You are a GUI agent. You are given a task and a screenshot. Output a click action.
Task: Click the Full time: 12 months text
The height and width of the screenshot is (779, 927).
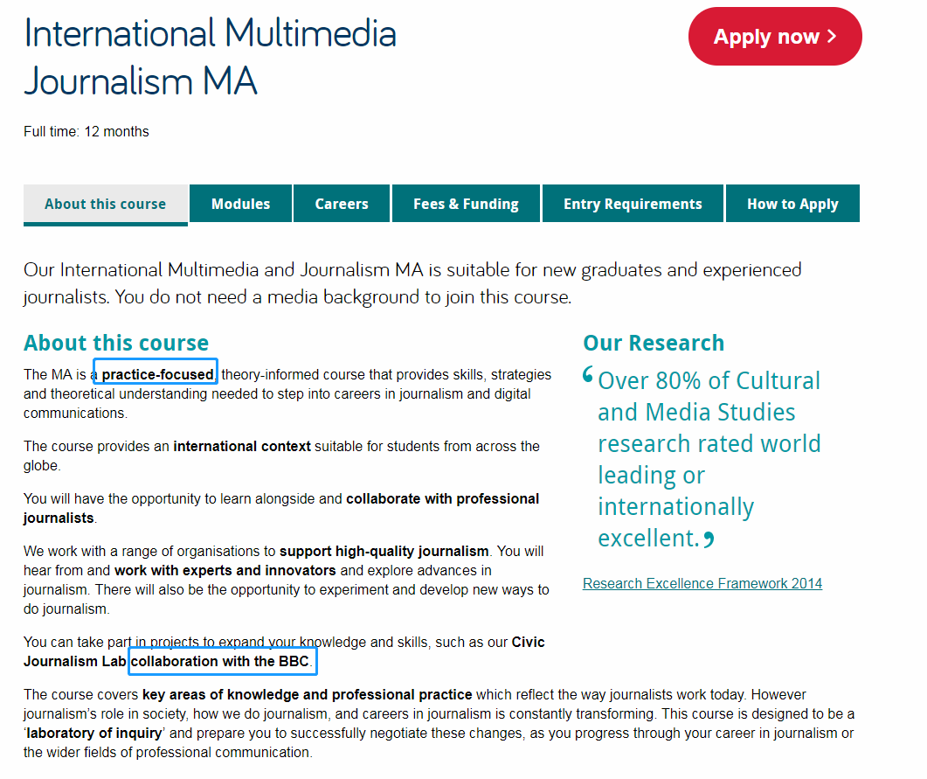tap(86, 132)
